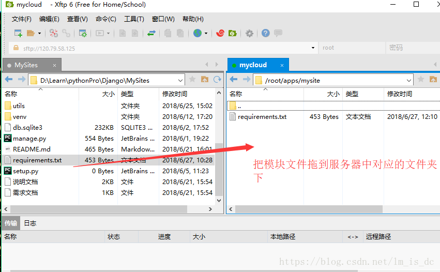
Task: Select the venv folder in local pane
Action: tap(20, 117)
